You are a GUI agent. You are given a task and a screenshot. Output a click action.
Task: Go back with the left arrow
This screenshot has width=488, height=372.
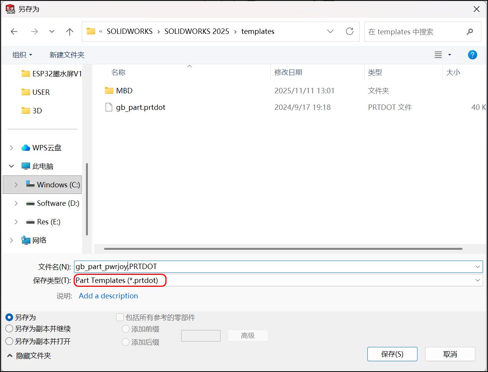14,32
